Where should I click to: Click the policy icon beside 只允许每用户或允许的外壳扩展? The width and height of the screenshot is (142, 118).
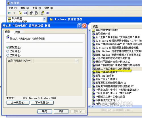point(93,58)
